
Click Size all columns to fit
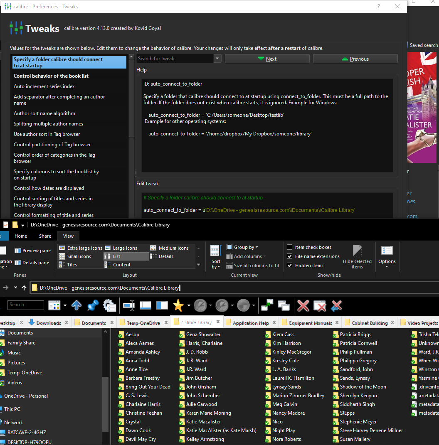click(253, 266)
